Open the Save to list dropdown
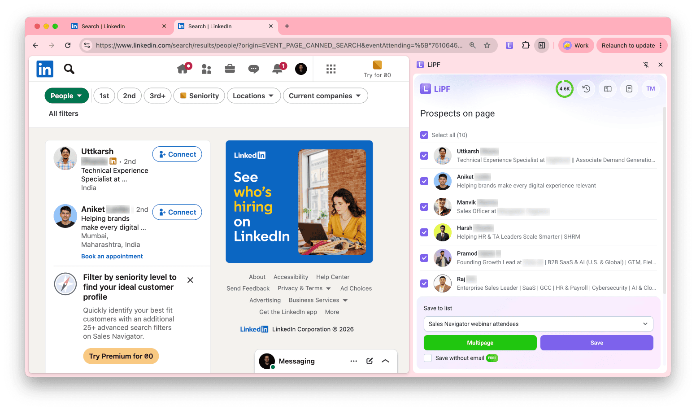696x410 pixels. [x=538, y=324]
